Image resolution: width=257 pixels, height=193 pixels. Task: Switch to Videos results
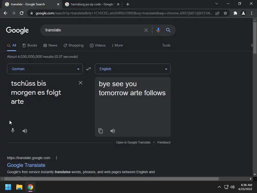coord(98,45)
